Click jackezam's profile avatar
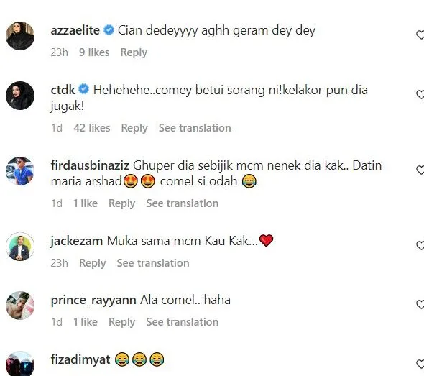The height and width of the screenshot is (376, 424). (20, 246)
